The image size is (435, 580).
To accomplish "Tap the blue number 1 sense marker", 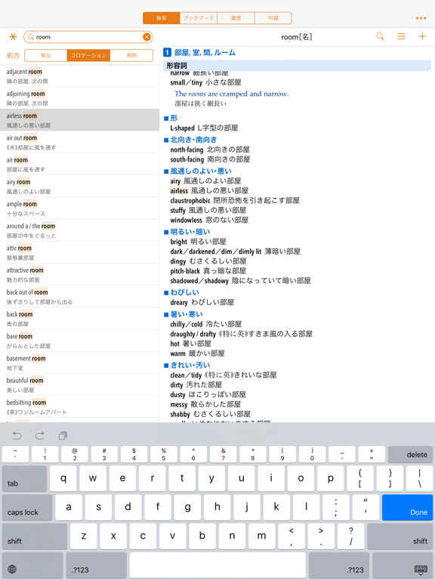I will tap(167, 53).
